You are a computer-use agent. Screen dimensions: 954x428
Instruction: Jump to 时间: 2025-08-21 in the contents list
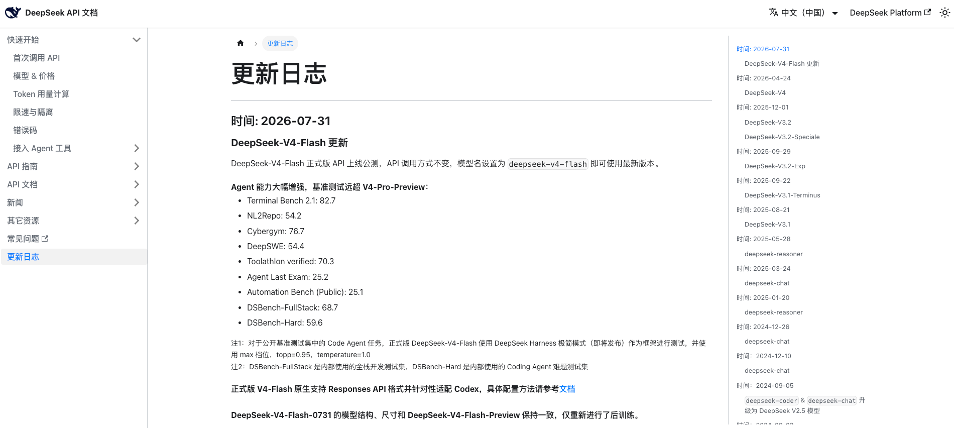pyautogui.click(x=763, y=209)
